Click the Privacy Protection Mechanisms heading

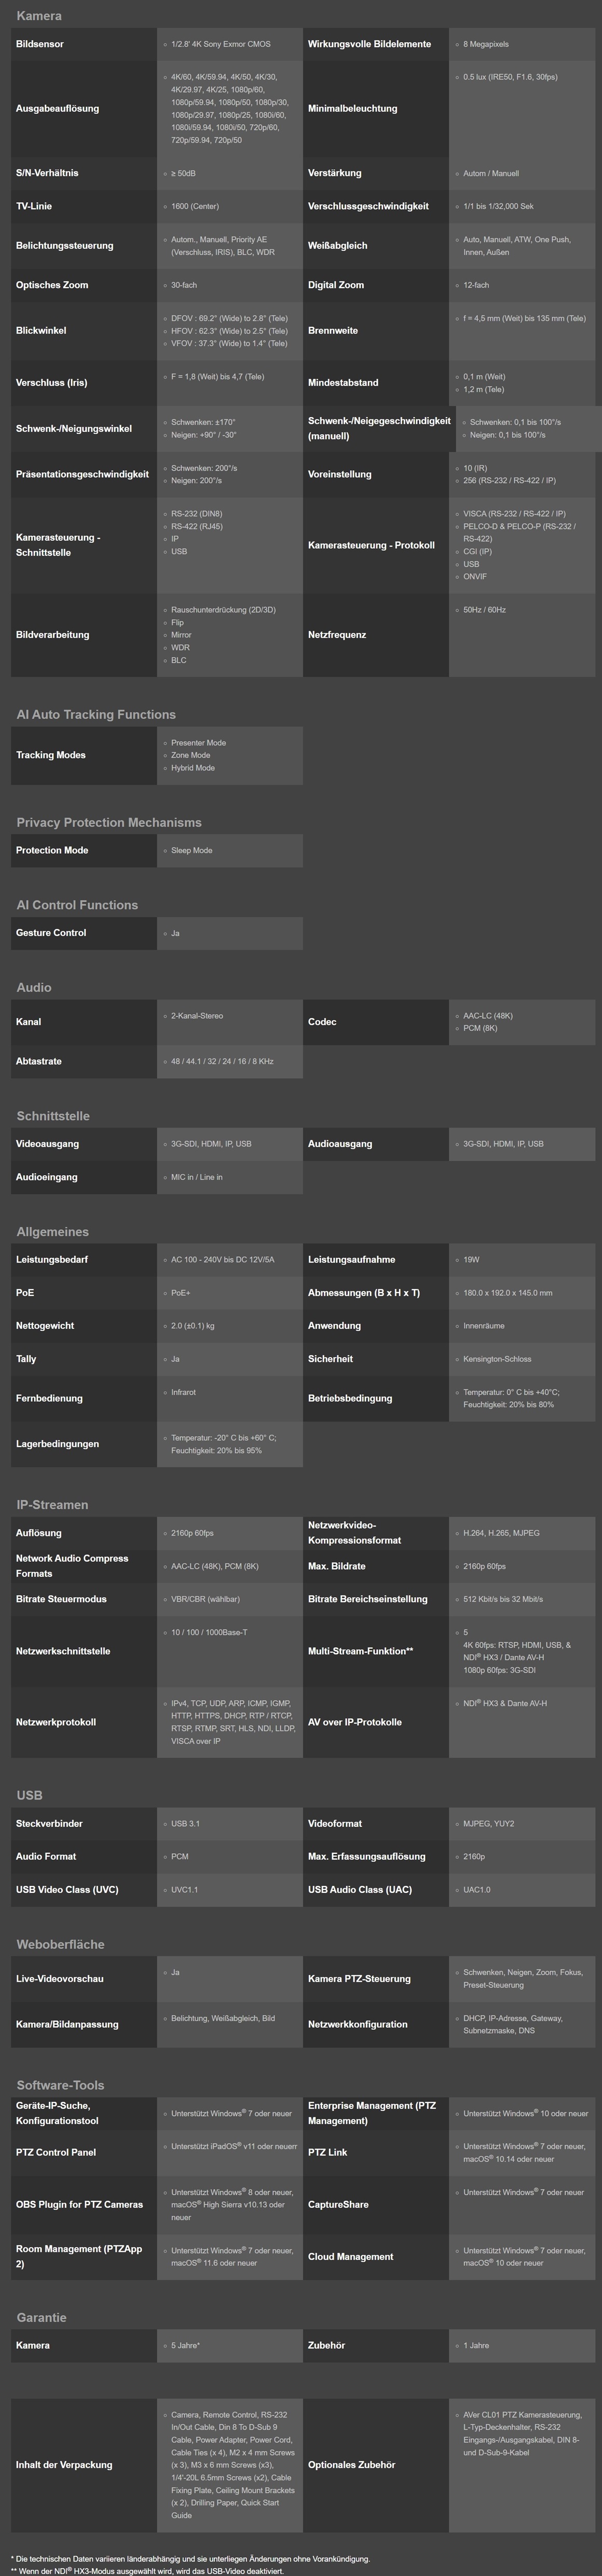coord(109,822)
